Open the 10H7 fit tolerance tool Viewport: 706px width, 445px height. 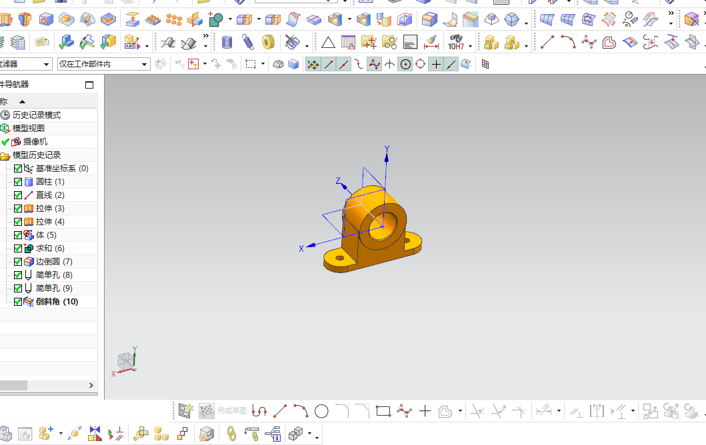455,42
